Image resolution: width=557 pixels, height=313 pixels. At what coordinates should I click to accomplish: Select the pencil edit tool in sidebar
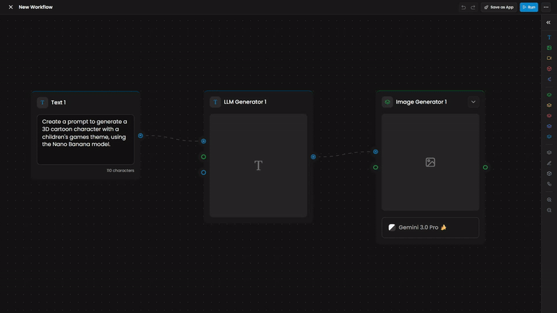(x=549, y=163)
